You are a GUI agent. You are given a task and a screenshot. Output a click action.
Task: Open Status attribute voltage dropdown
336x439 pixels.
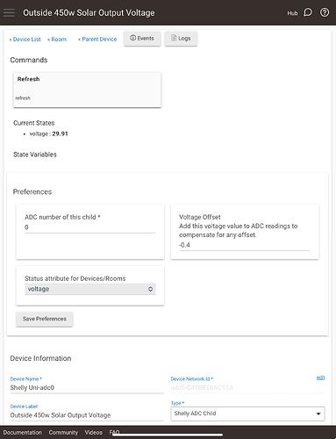tap(90, 289)
